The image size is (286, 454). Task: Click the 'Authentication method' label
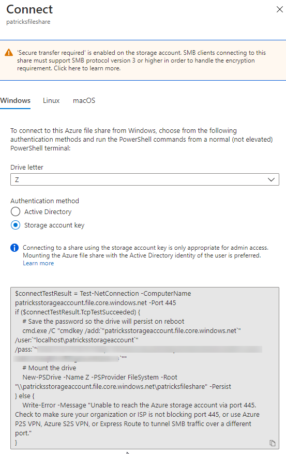(44, 201)
